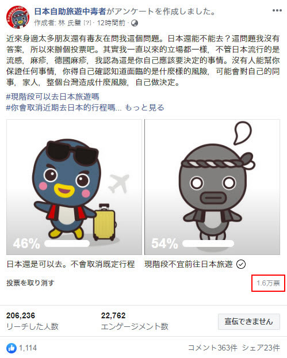Viewport: 287px width, 358px height.
Task: Open the [?] help next to author name
Action: tap(87, 23)
